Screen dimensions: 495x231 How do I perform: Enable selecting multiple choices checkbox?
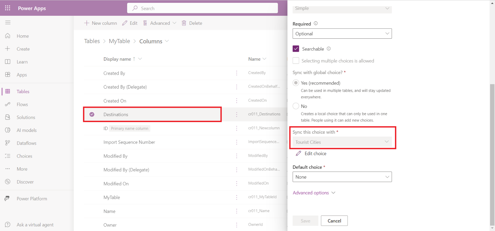(x=296, y=61)
